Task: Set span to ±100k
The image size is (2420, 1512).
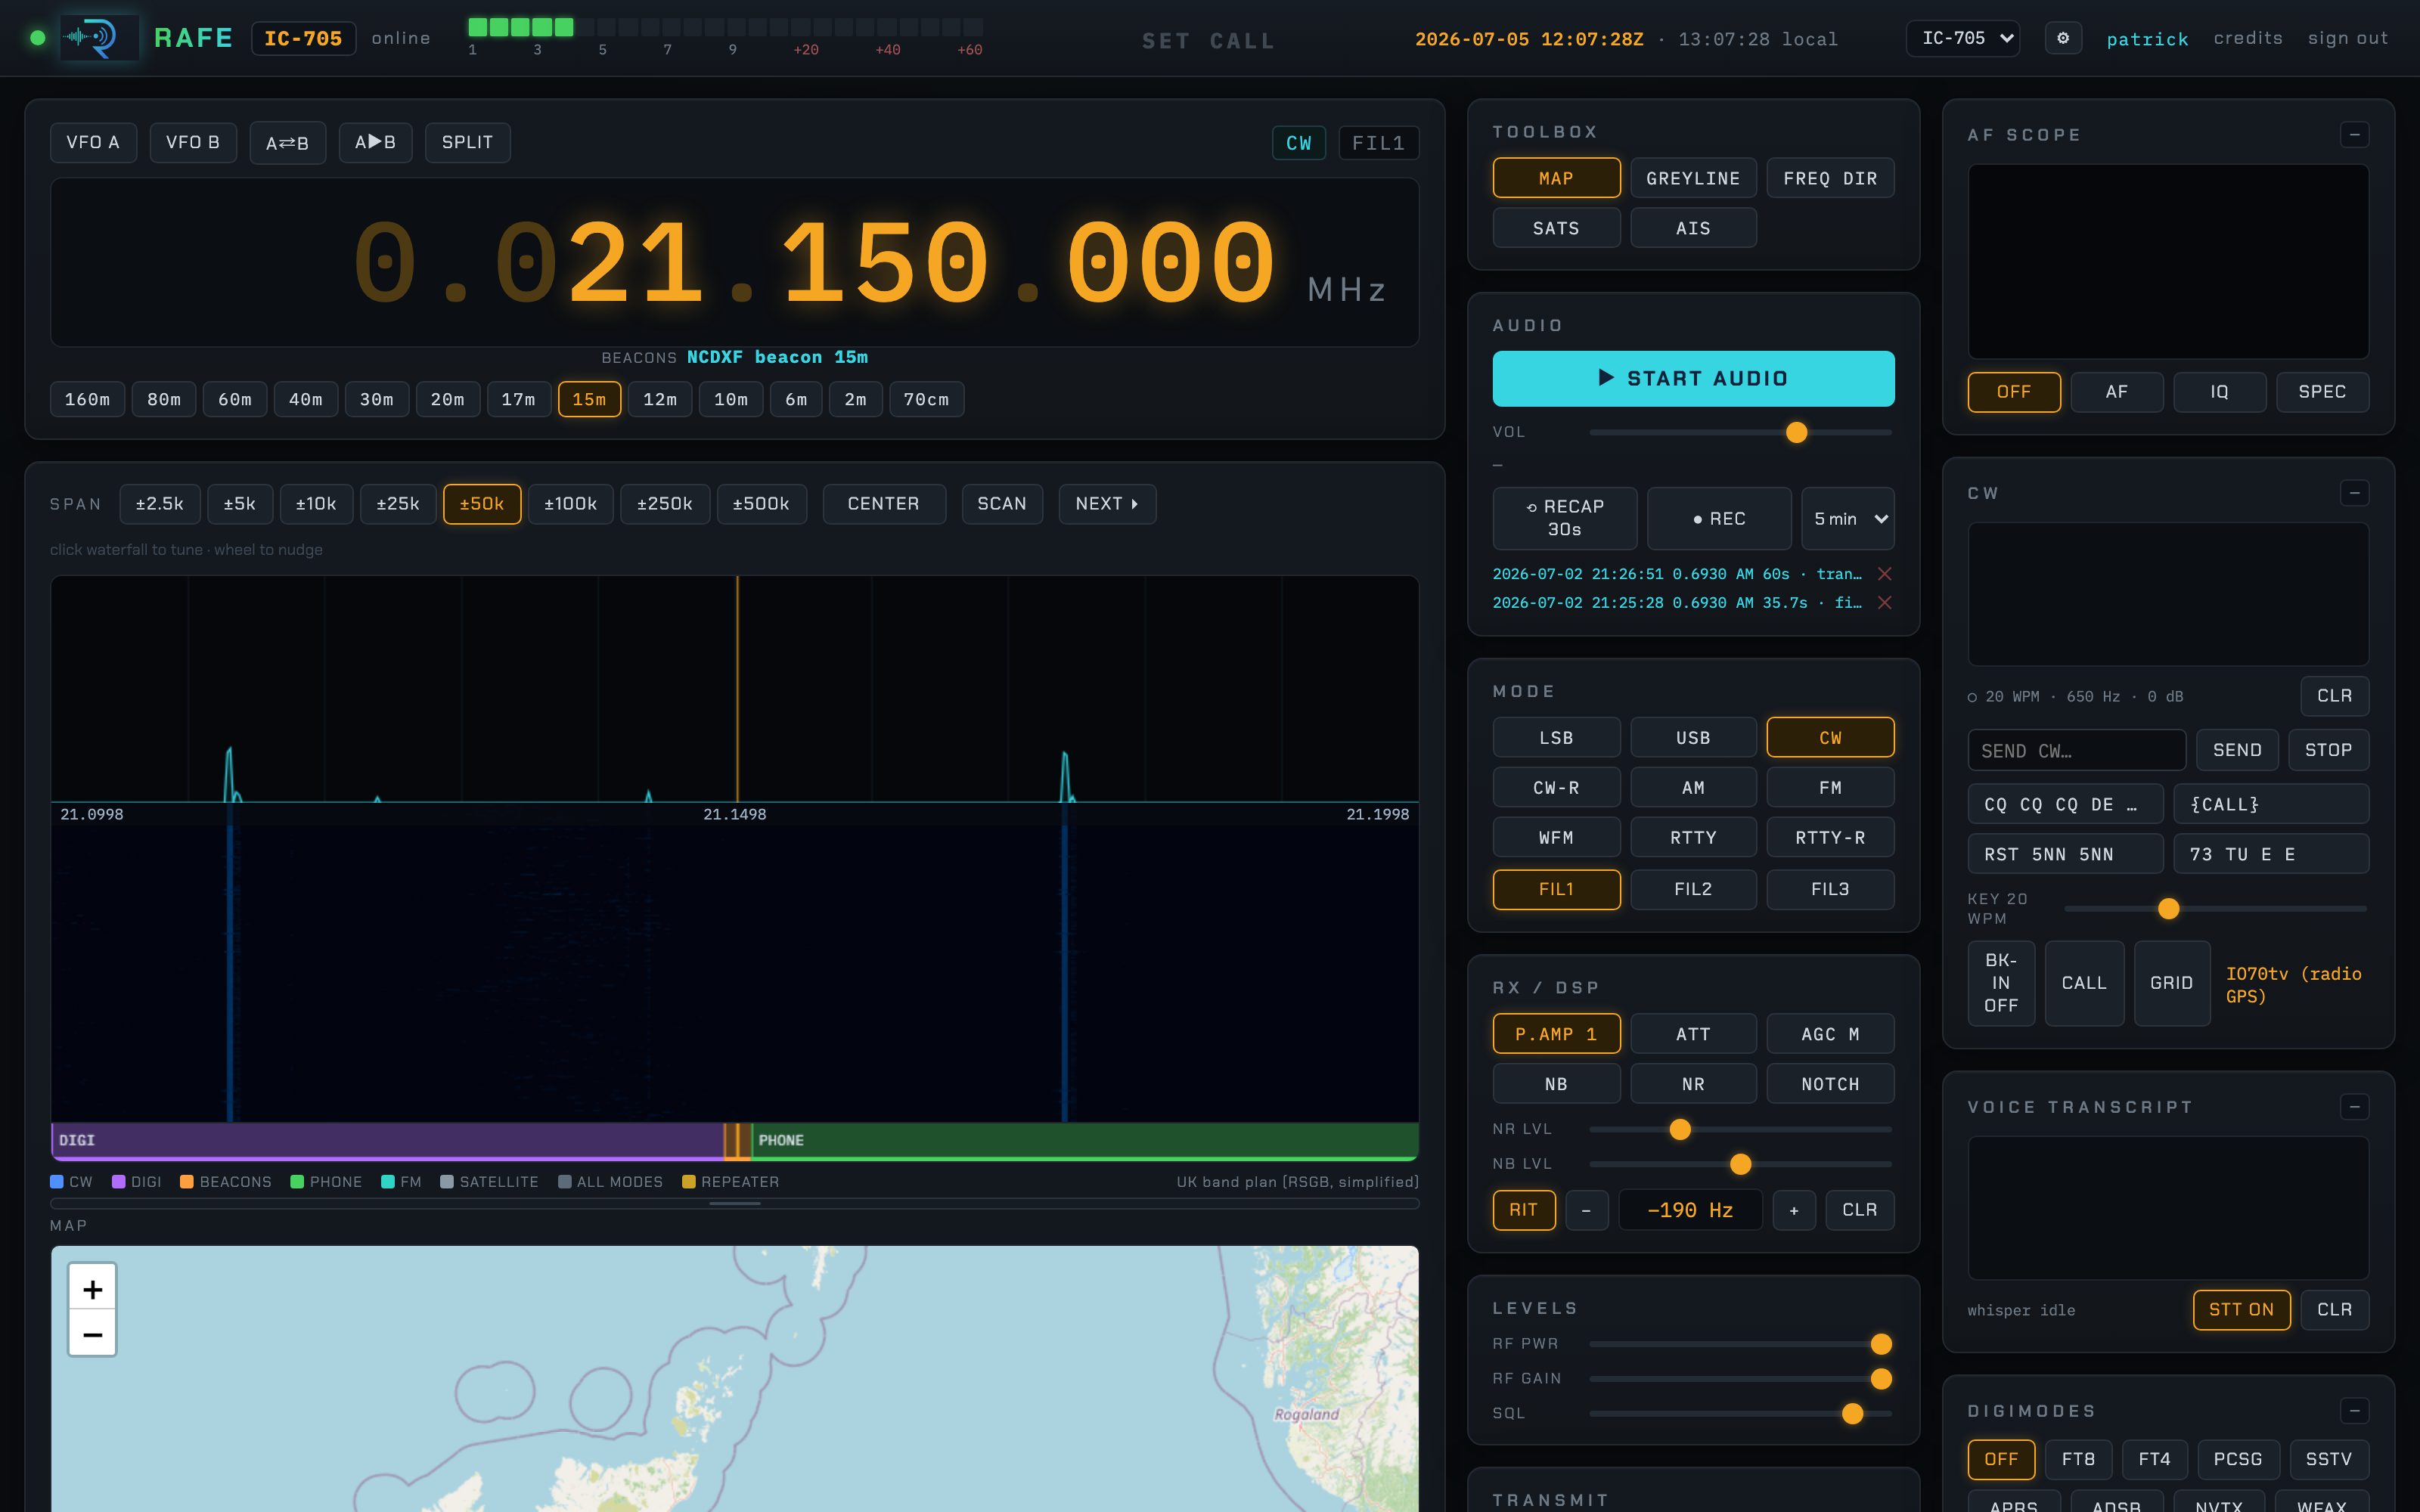Action: (x=570, y=504)
